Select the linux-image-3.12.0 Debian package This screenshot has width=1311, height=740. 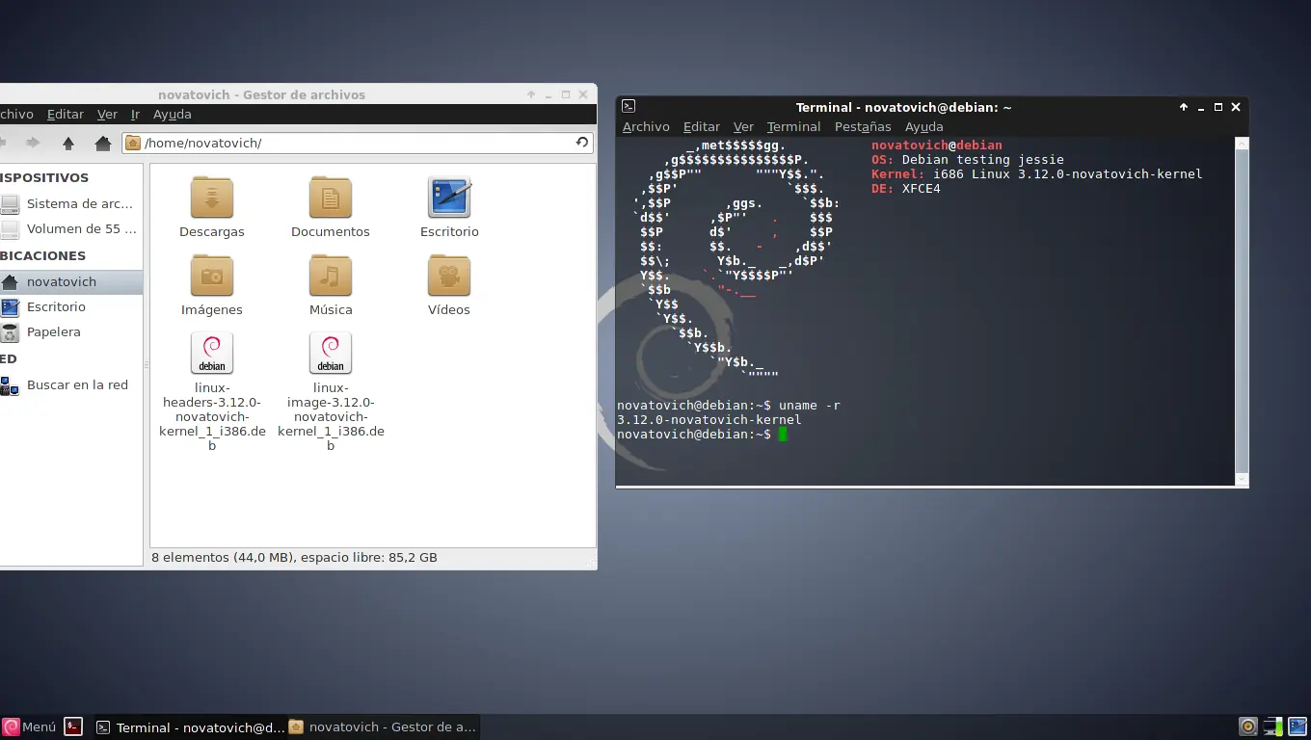[x=330, y=353]
